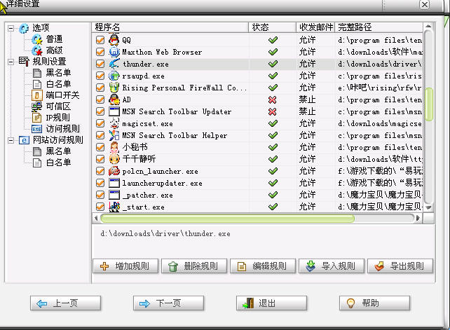
Task: Toggle the magicset.exe rule checkbox
Action: click(x=100, y=123)
